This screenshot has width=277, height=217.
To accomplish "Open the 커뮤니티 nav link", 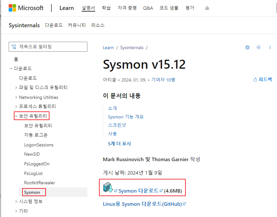I will 77,25.
